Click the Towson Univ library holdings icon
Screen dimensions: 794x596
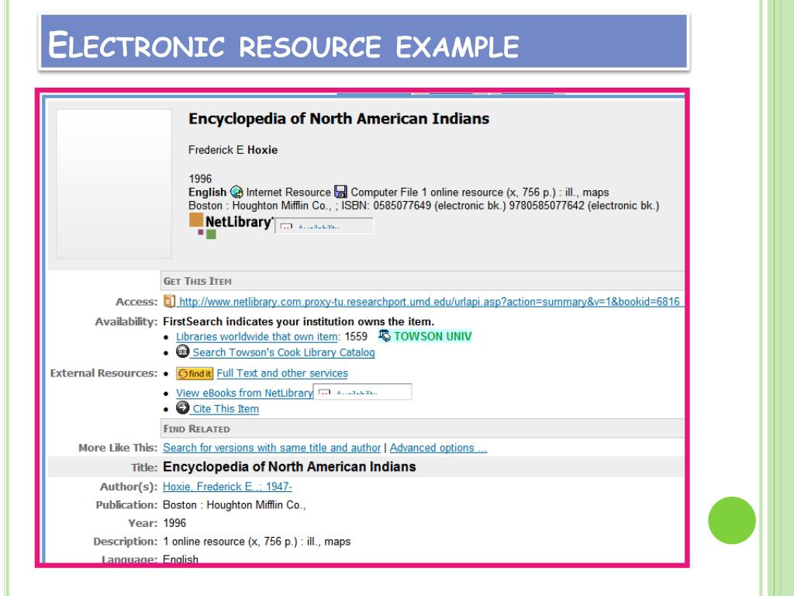(x=385, y=335)
